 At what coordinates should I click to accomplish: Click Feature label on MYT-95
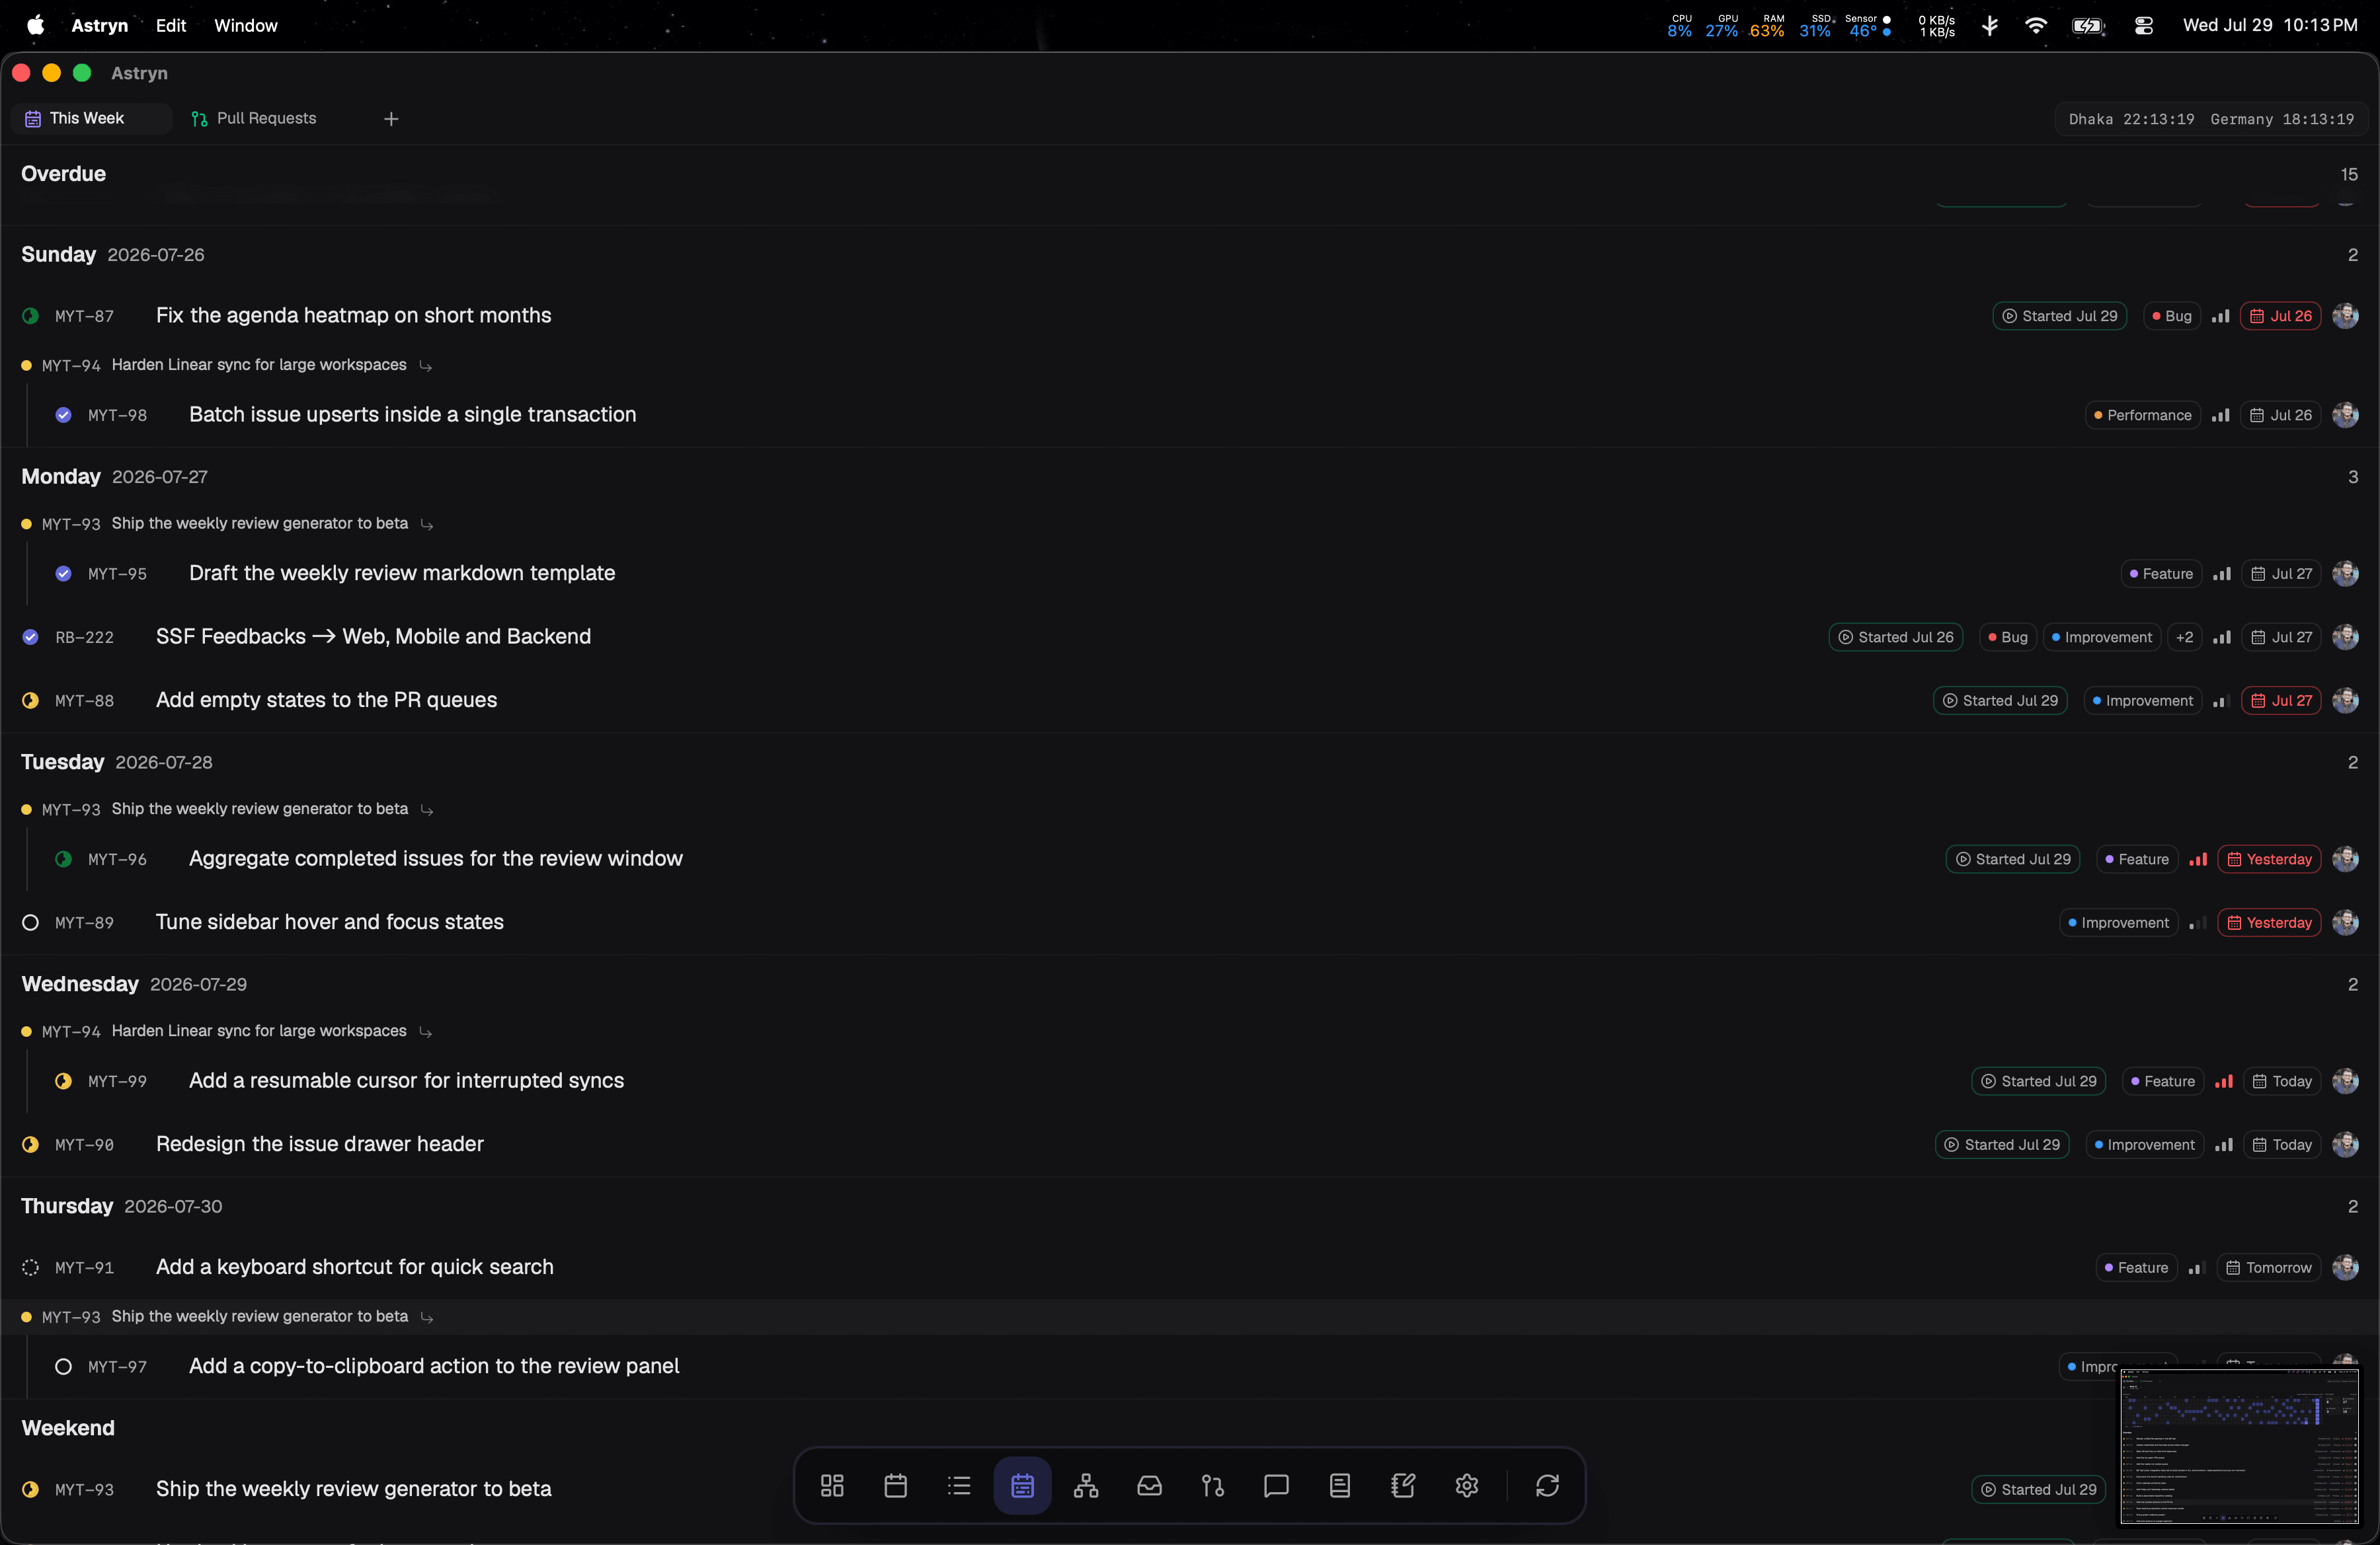coord(2161,574)
